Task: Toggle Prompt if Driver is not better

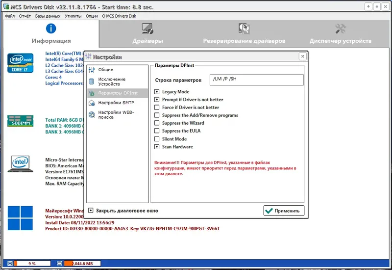Action: (x=157, y=100)
